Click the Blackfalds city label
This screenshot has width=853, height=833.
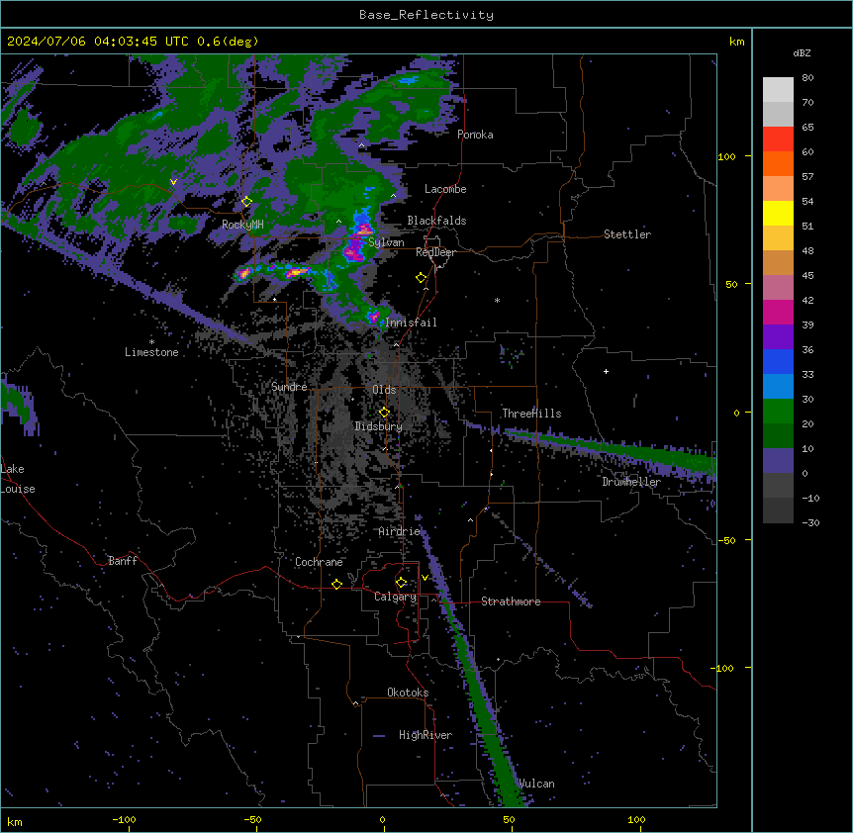(436, 221)
